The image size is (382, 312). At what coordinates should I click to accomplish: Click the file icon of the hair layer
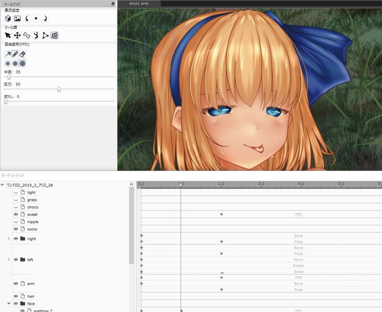(x=22, y=296)
